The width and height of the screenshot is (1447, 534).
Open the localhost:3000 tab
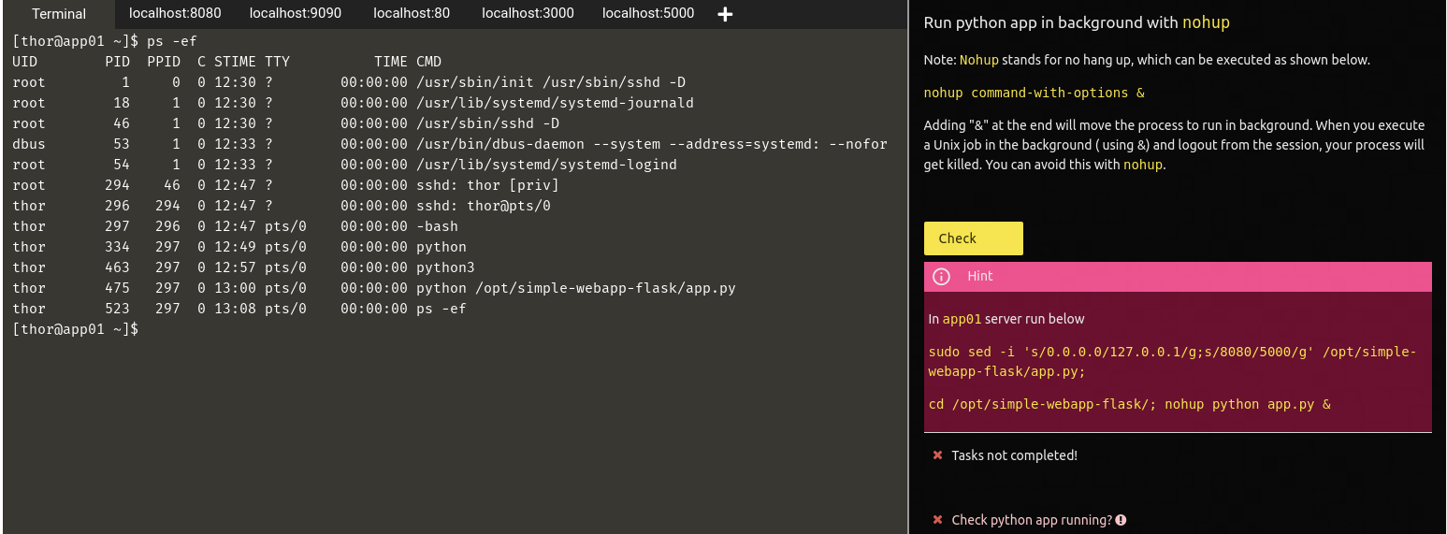click(528, 14)
